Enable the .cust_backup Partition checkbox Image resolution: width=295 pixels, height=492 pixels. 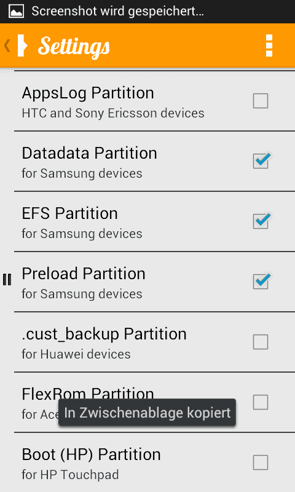(x=261, y=342)
